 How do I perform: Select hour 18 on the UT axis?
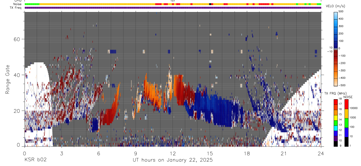click(x=247, y=153)
